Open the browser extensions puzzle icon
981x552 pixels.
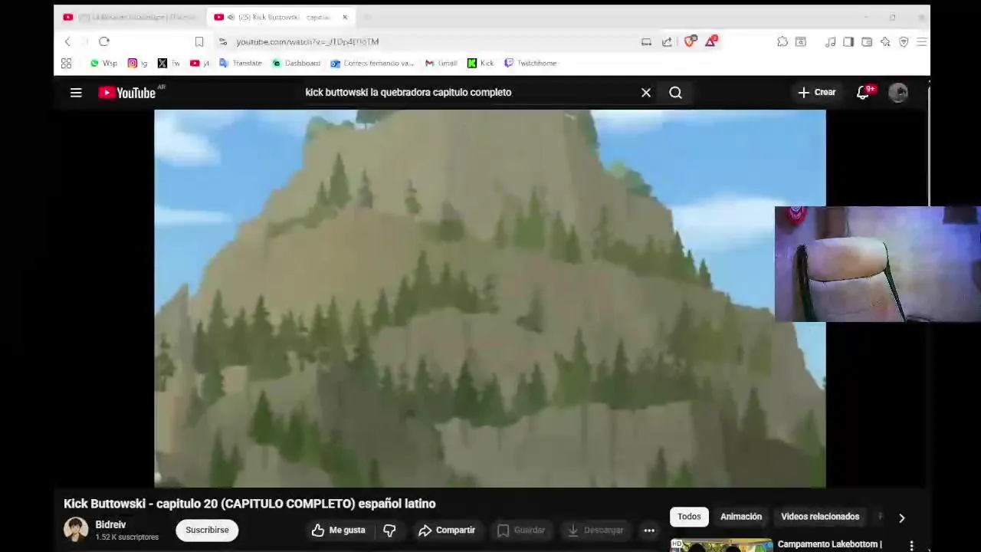(783, 42)
